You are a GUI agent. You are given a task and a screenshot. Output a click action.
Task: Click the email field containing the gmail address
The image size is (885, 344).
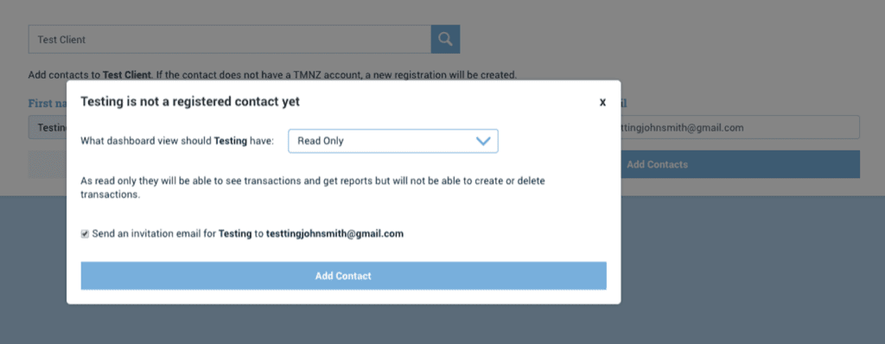pyautogui.click(x=740, y=128)
